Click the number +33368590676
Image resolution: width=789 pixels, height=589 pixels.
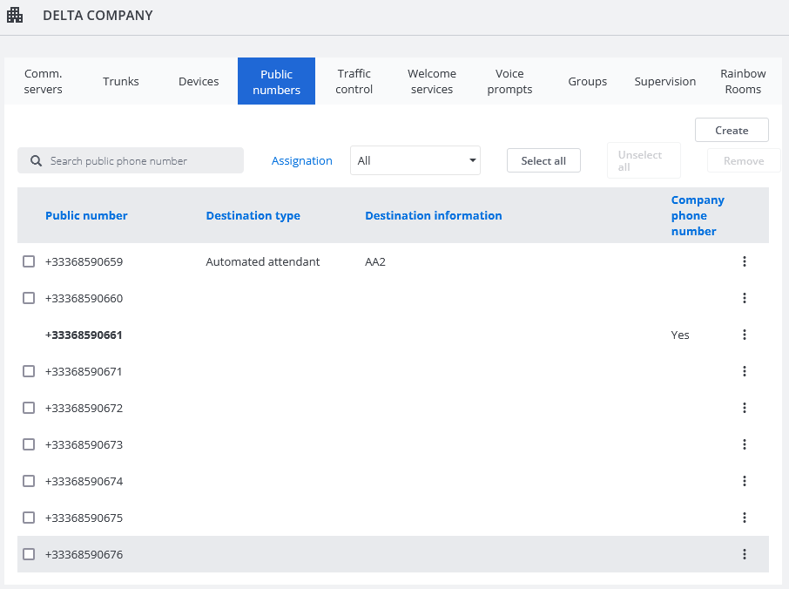84,554
